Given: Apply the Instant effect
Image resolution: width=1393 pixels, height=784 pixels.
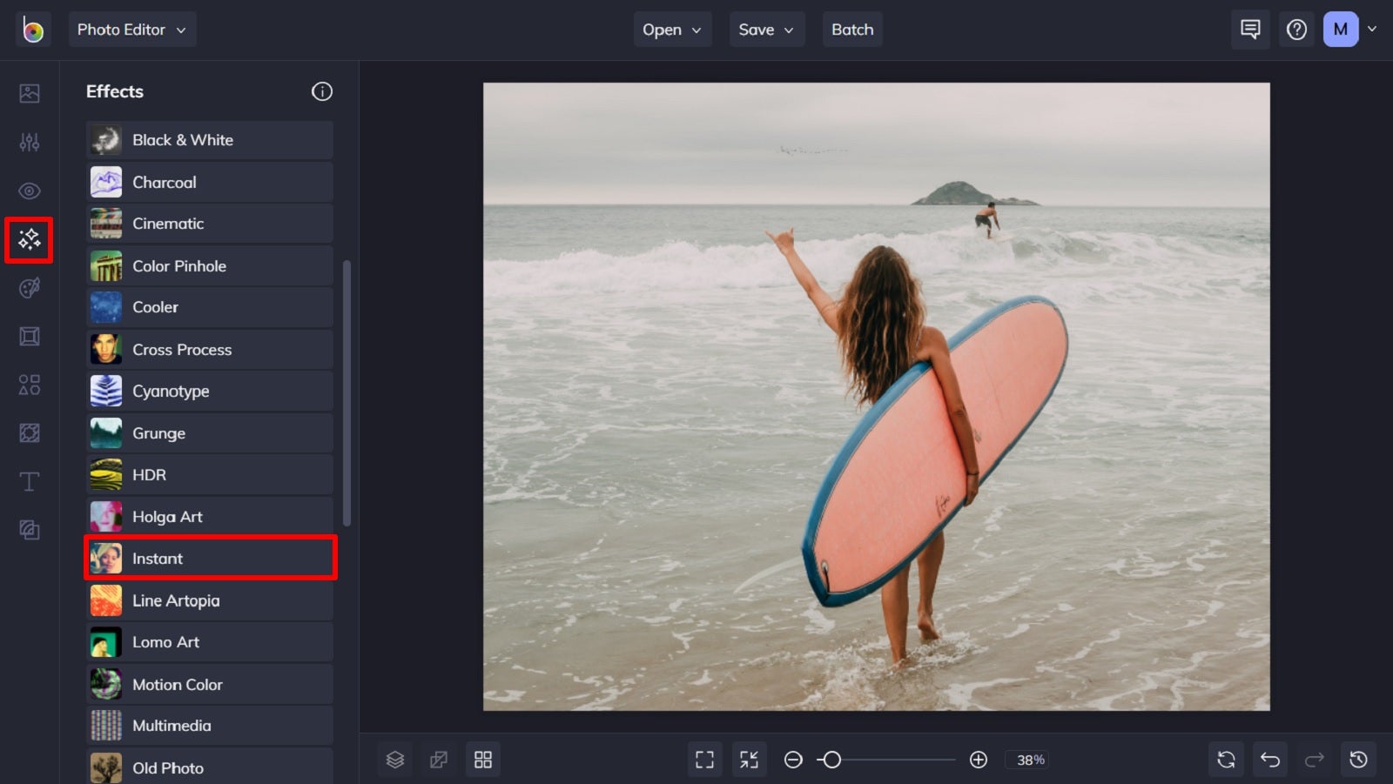Looking at the screenshot, I should [x=209, y=558].
